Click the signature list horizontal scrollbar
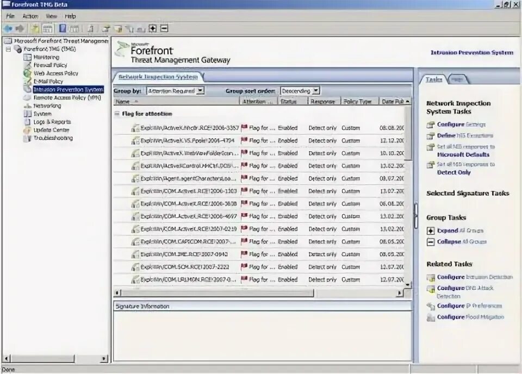 pyautogui.click(x=217, y=293)
